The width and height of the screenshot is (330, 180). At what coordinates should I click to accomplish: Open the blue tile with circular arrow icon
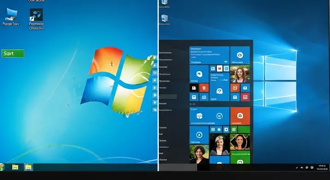[199, 135]
